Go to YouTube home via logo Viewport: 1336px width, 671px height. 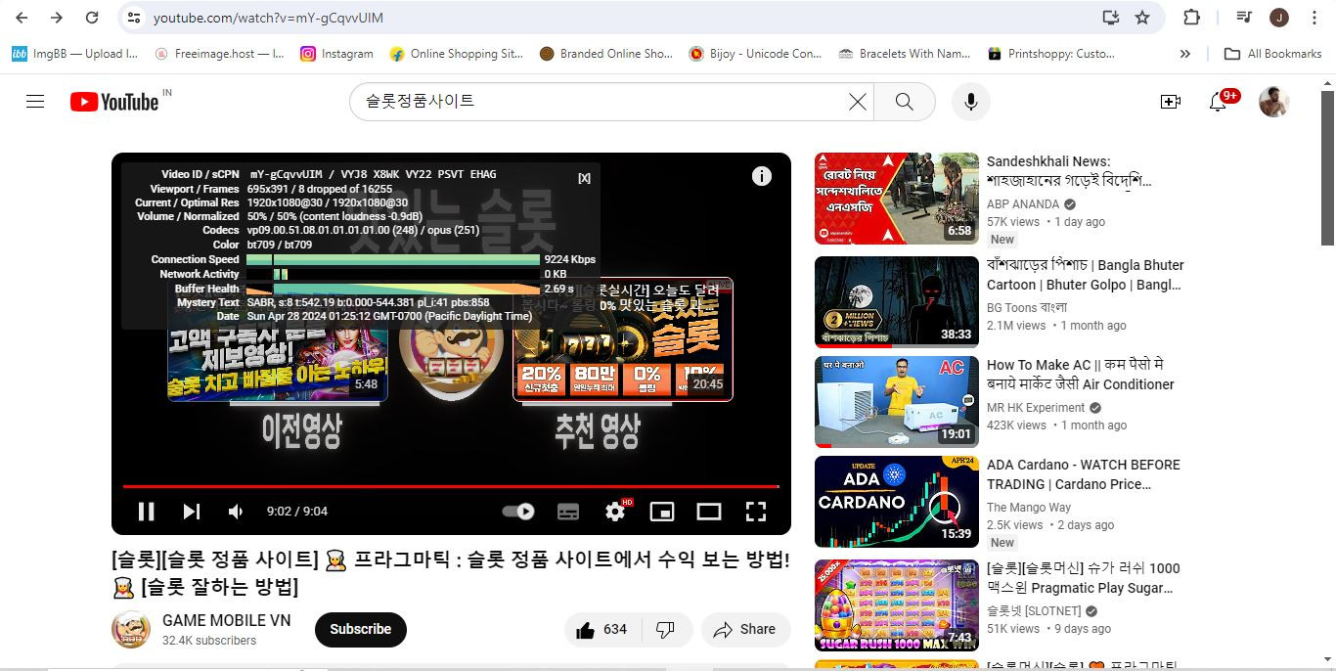click(114, 102)
